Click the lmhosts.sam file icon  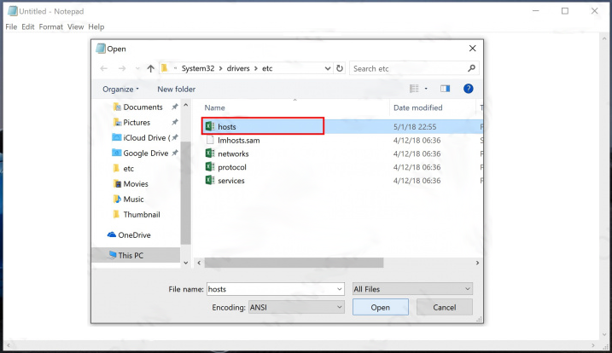click(210, 140)
